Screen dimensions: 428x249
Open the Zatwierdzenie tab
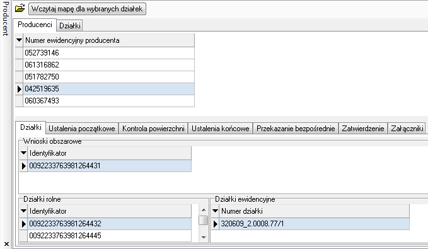(363, 129)
